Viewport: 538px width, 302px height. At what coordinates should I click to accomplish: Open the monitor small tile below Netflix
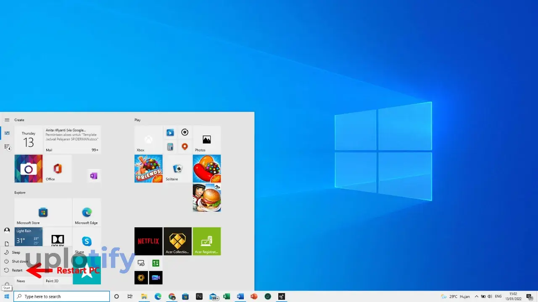(x=141, y=263)
